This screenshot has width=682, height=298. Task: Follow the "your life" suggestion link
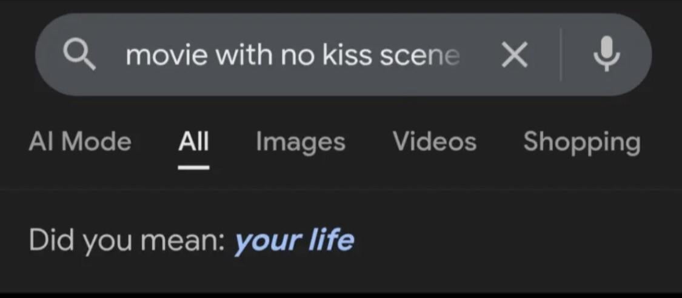click(x=294, y=240)
